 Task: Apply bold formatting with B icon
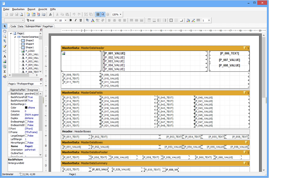(x=71, y=20)
